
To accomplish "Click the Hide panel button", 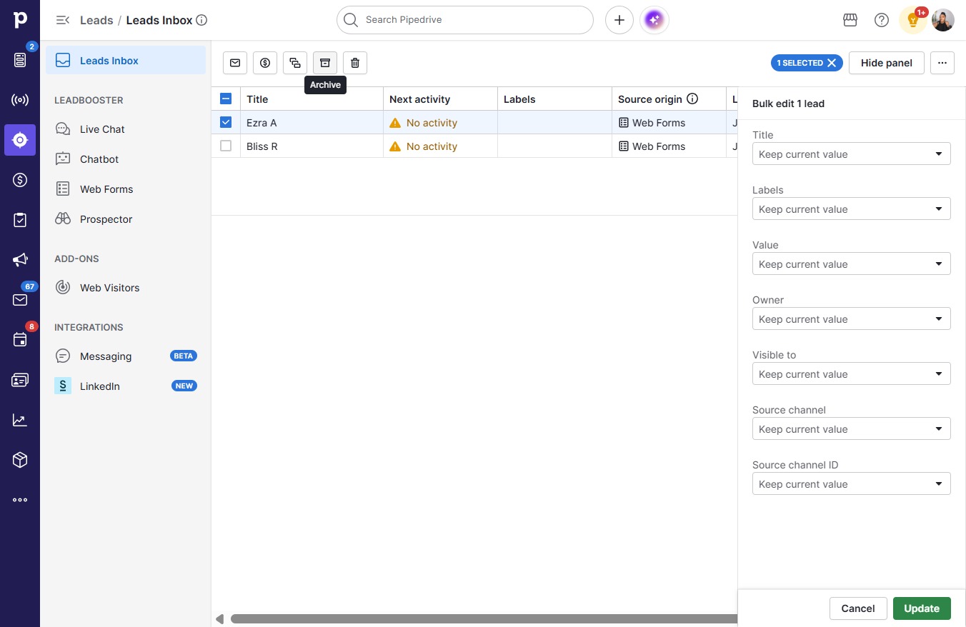I will pyautogui.click(x=886, y=63).
